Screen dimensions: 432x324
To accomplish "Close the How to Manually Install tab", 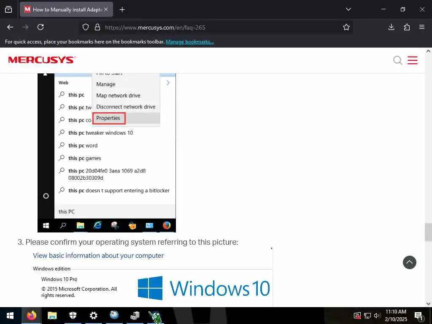I will point(106,9).
